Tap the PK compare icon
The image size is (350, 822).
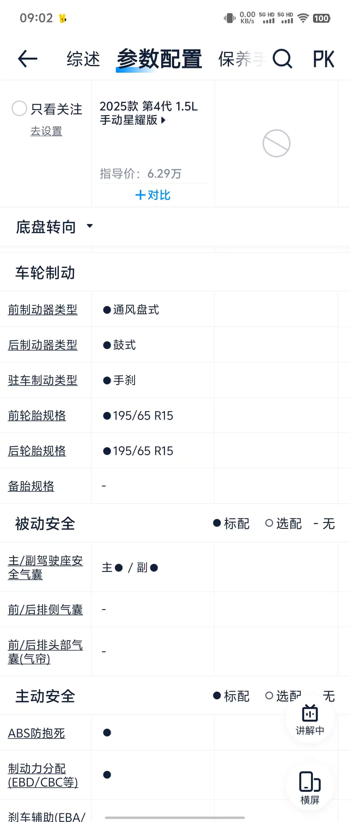pos(323,59)
